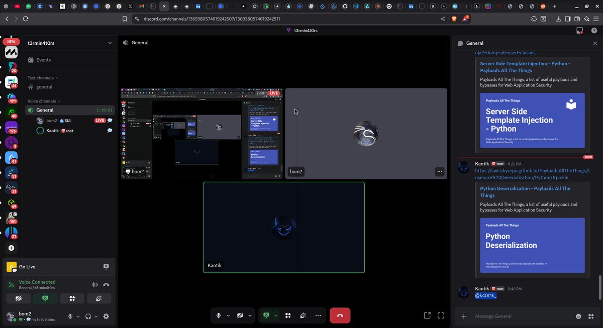
Task: Open apps launcher in message box
Action: pos(592,316)
